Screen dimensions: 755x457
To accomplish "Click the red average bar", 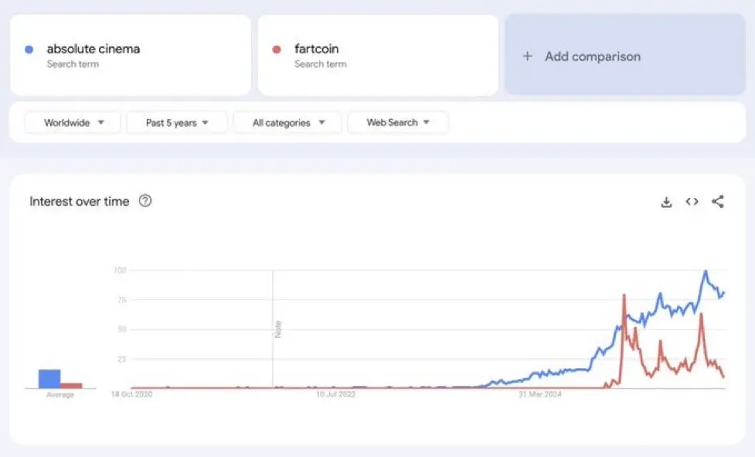I will [x=72, y=385].
